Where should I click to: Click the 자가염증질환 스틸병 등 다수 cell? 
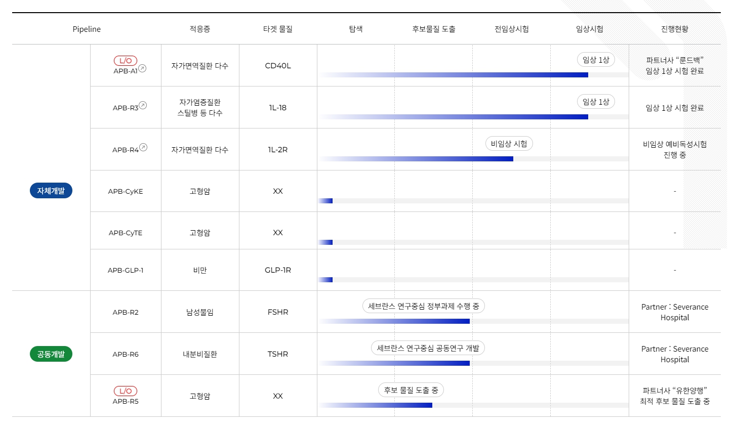point(200,108)
